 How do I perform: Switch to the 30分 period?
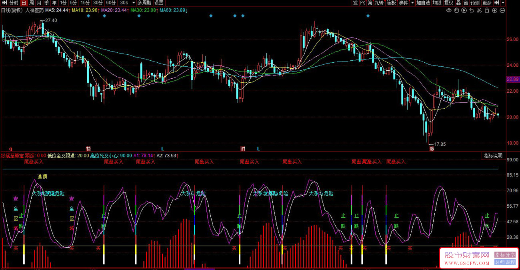pyautogui.click(x=98, y=3)
